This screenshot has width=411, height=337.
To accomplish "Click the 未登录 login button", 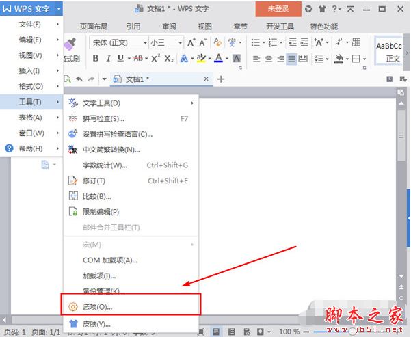I will click(x=278, y=9).
